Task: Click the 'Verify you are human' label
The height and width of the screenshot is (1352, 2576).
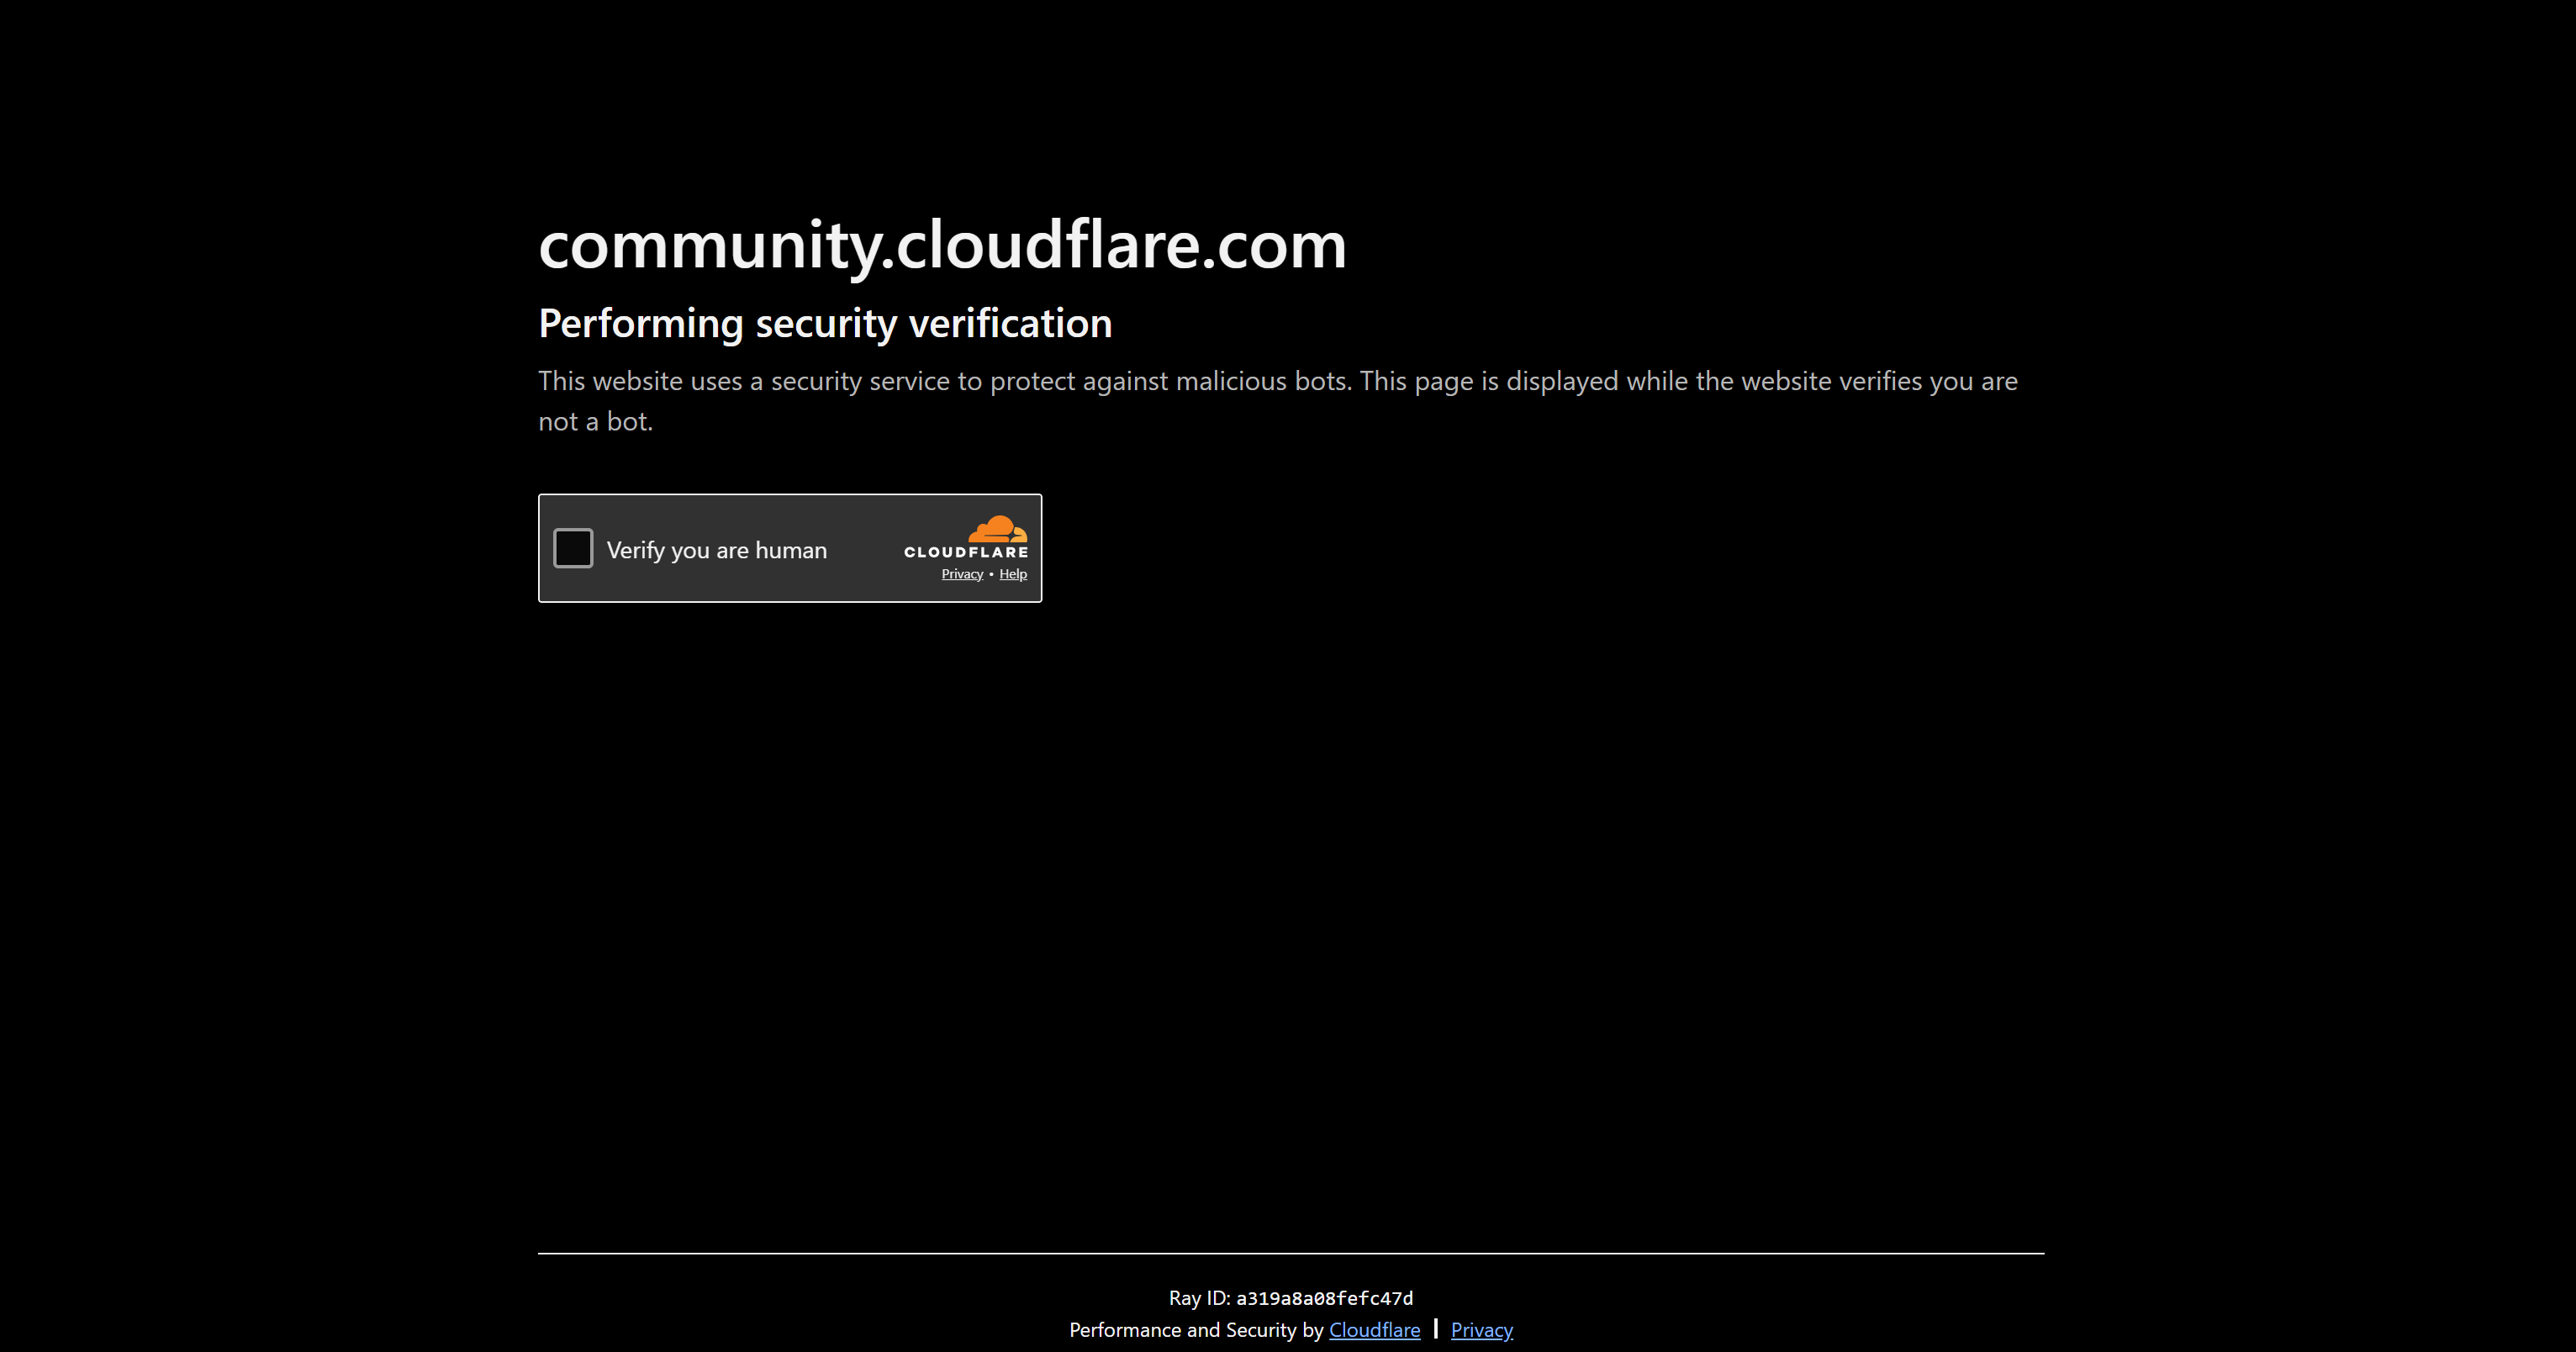Action: pos(717,550)
